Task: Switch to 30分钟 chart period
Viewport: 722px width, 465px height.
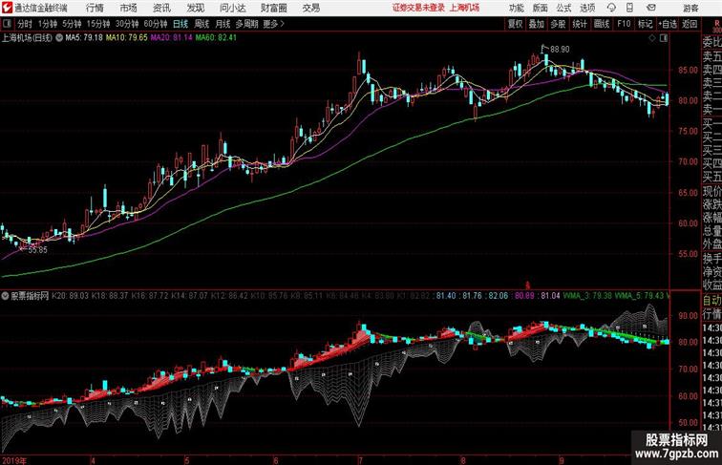Action: pyautogui.click(x=127, y=24)
